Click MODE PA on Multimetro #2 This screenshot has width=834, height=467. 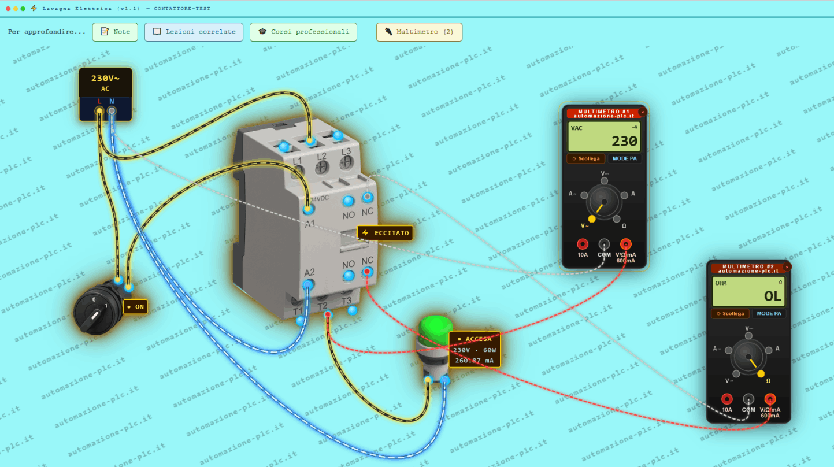coord(769,313)
